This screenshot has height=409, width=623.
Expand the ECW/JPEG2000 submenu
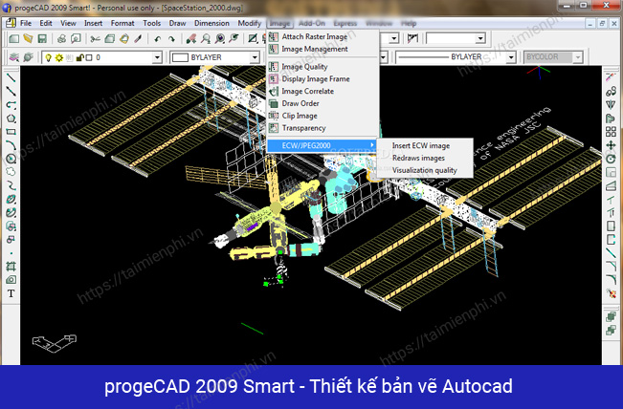point(322,145)
